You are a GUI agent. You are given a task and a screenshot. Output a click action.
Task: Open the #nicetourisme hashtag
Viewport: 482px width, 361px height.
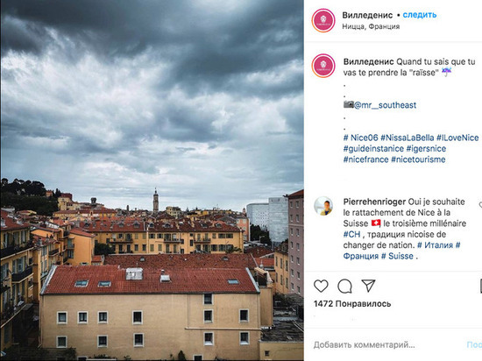tap(418, 159)
